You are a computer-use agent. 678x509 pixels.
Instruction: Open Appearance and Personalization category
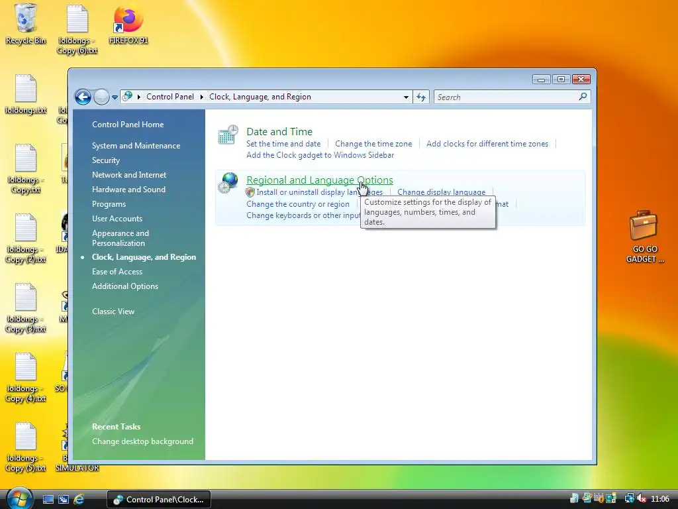pos(121,238)
